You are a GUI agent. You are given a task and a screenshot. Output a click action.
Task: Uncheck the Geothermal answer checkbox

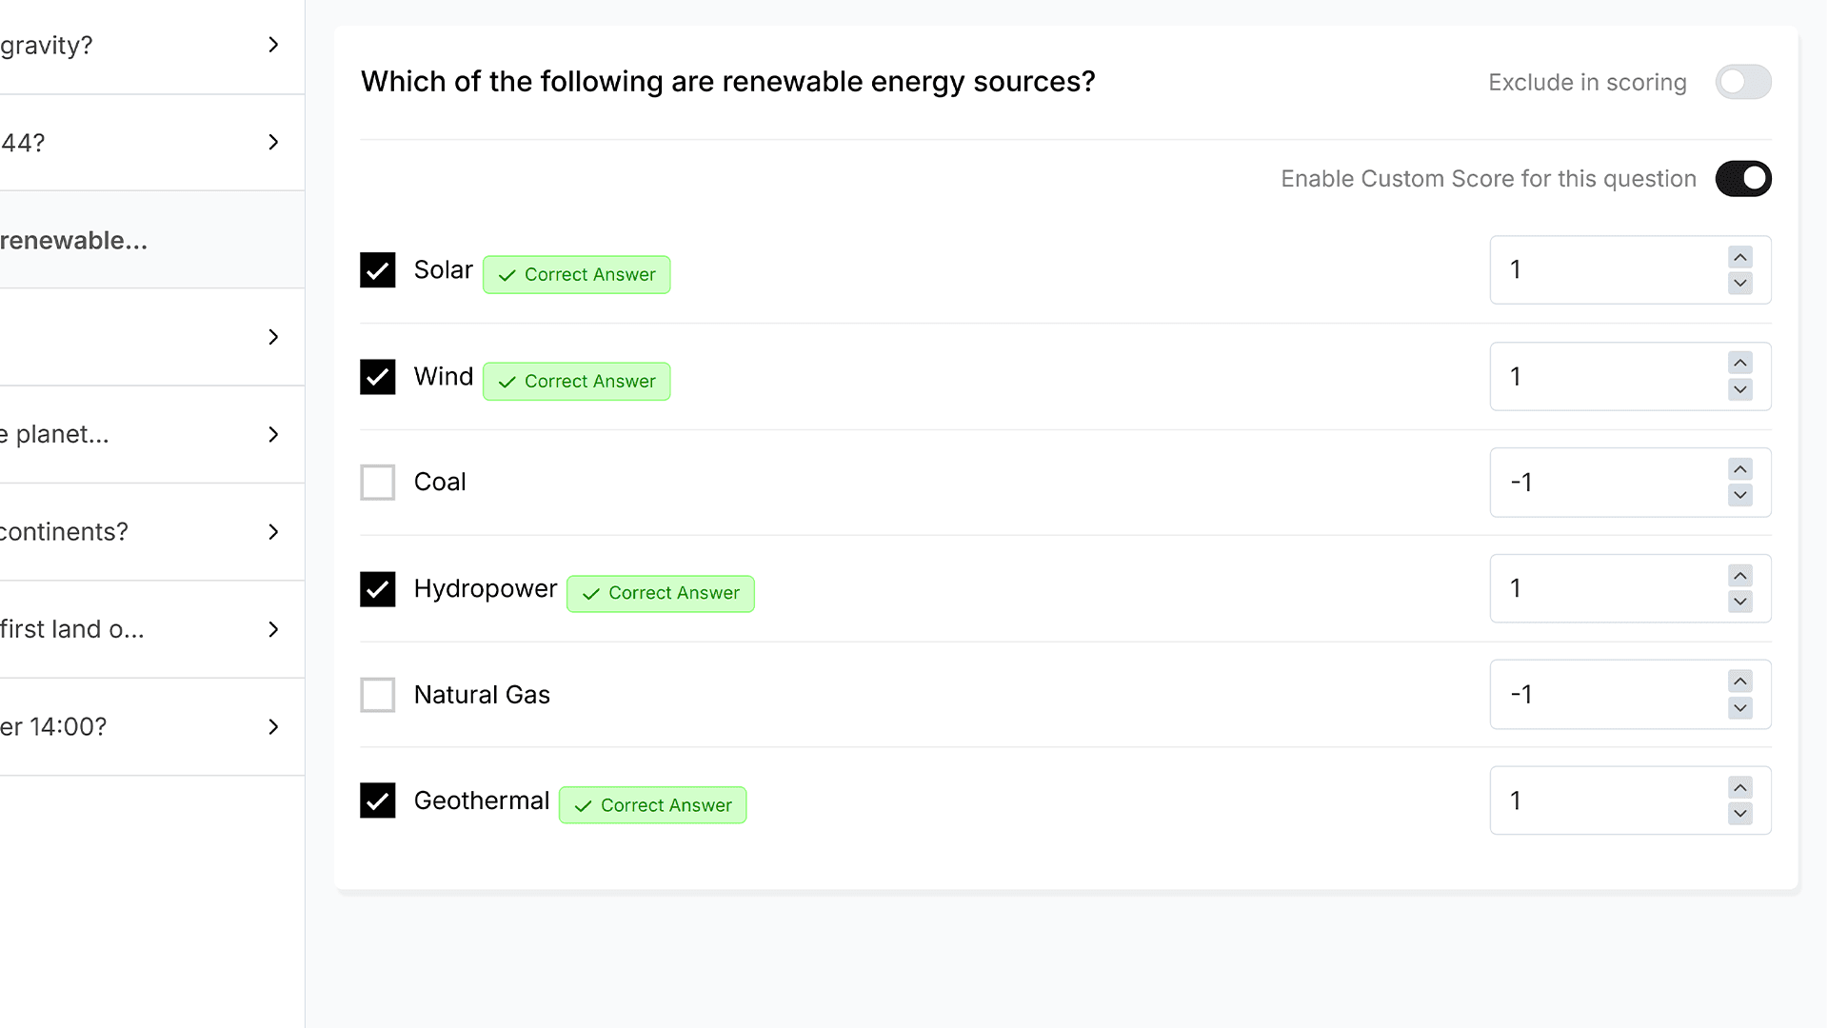click(x=378, y=801)
